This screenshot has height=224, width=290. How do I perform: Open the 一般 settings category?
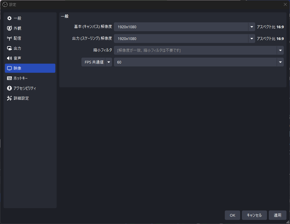point(30,18)
